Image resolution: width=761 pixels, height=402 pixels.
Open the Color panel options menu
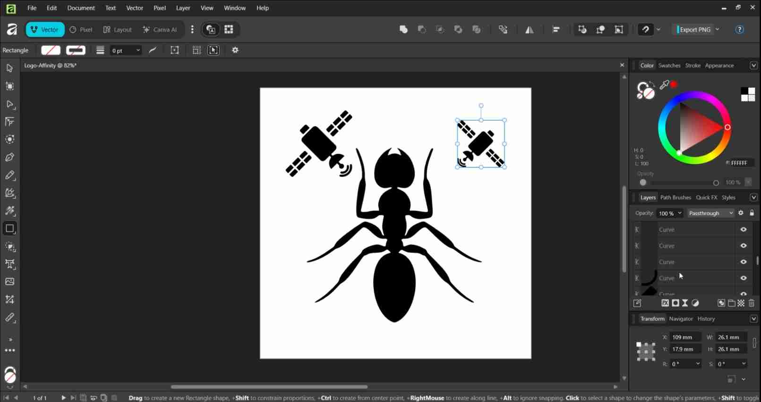753,66
